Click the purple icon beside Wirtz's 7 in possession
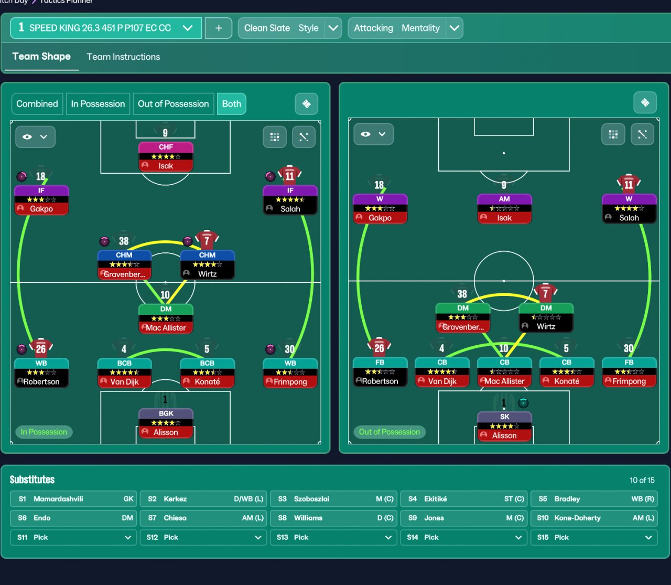This screenshot has width=671, height=585. click(187, 241)
